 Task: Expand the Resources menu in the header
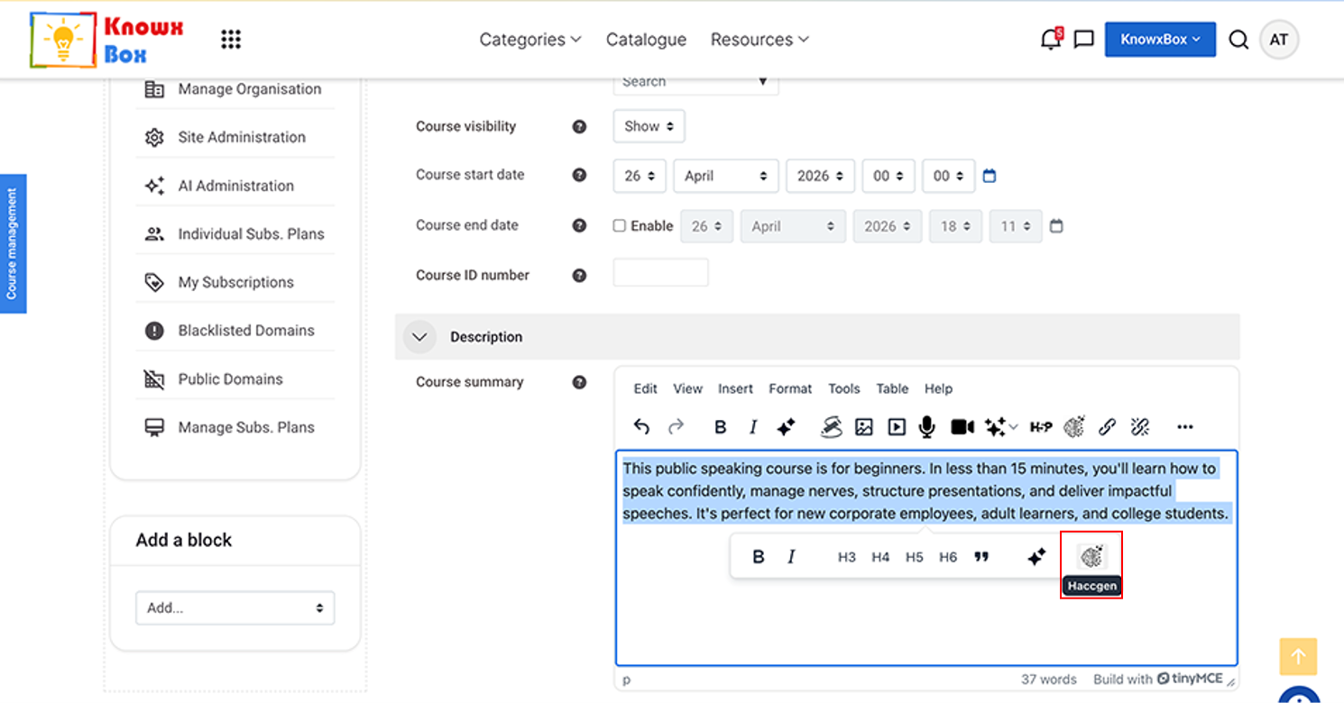tap(759, 40)
